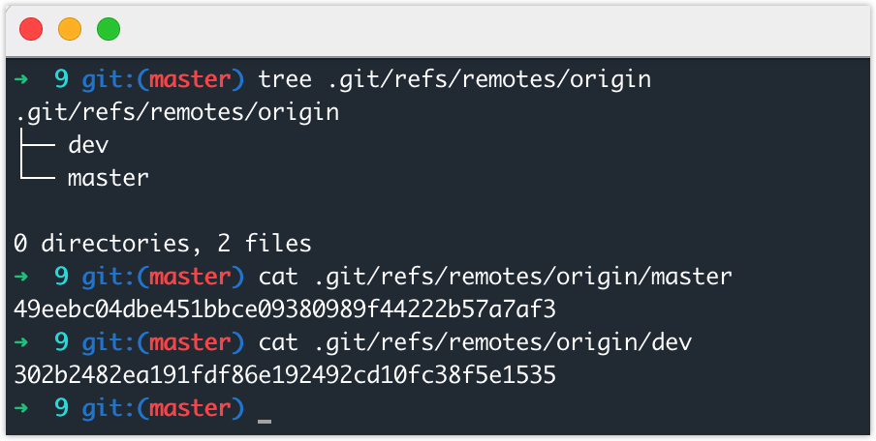This screenshot has width=876, height=441.
Task: Click the hash starting with 302b2482
Action: [x=285, y=375]
